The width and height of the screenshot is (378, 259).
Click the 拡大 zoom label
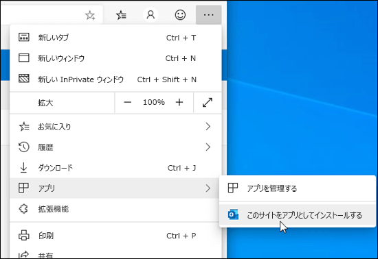45,103
